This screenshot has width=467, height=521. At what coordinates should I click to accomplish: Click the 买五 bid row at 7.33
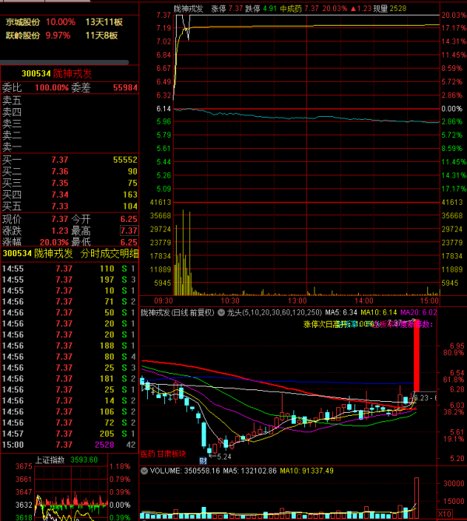[69, 206]
